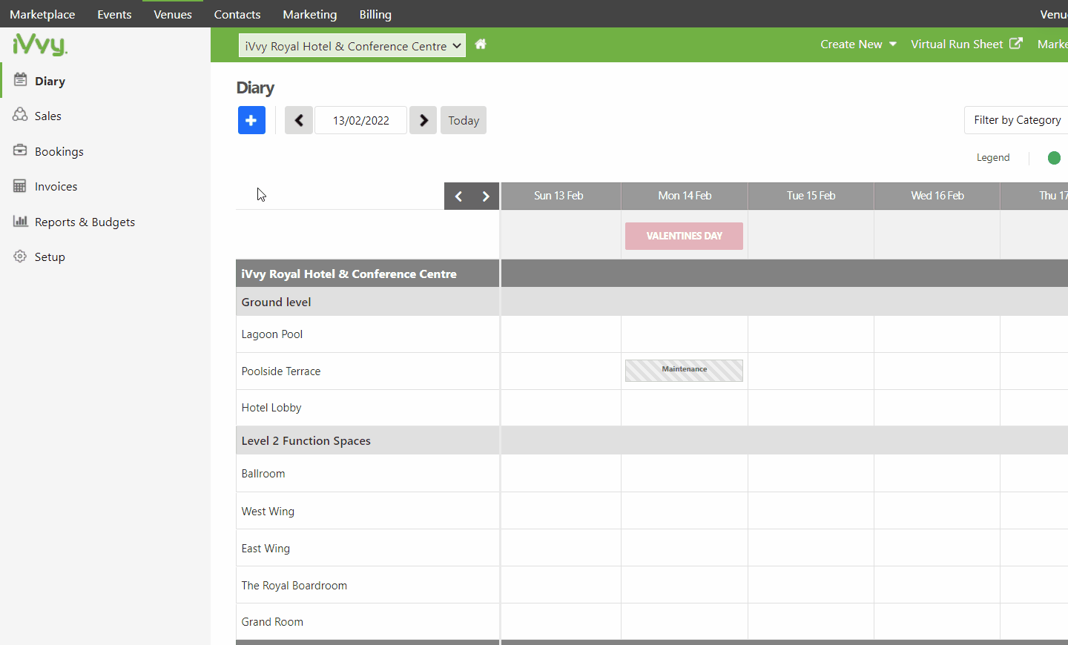Click the Poolside Terrace row label
The image size is (1068, 645).
[x=281, y=371]
